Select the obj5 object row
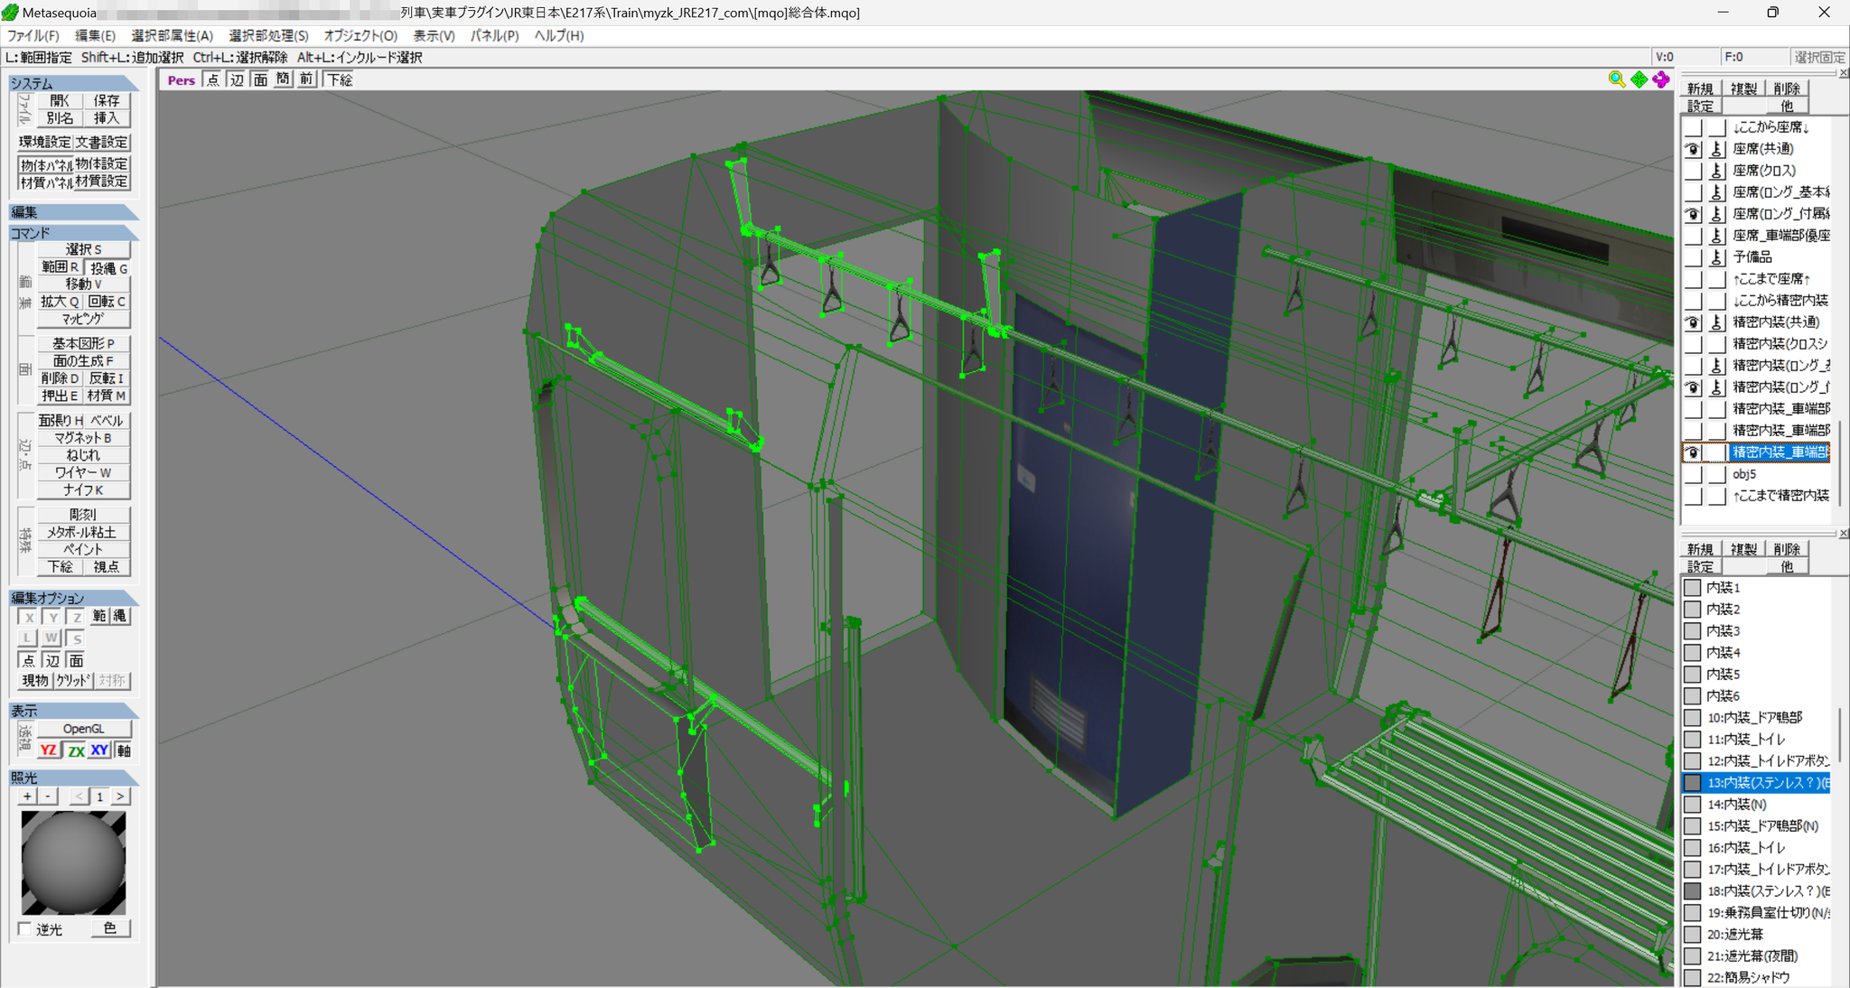 pos(1756,474)
